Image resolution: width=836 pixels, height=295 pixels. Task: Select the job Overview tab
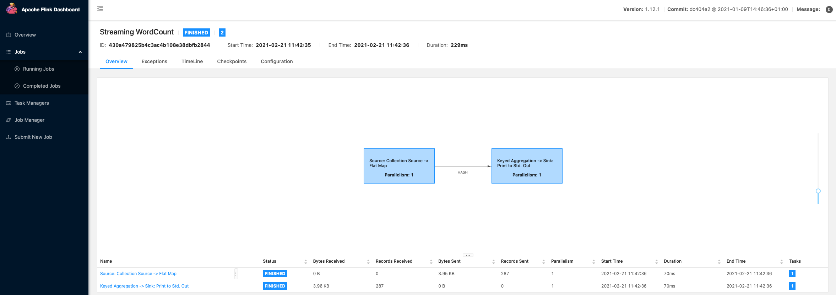tap(116, 61)
